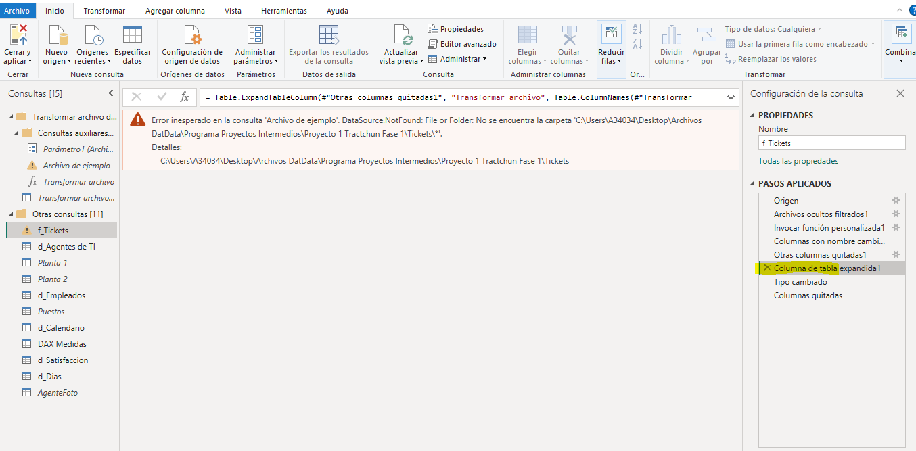
Task: Open the Agregar columna tab
Action: coord(174,11)
